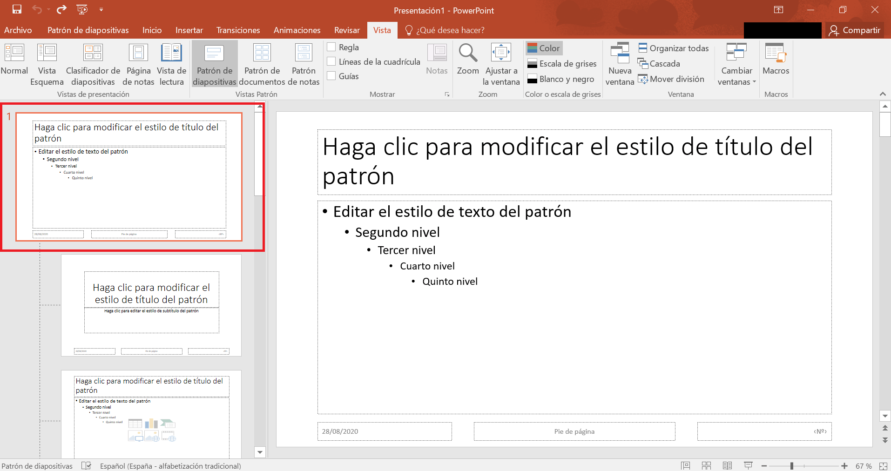Go to next slide double-arrow button
Viewport: 891px width, 471px height.
(x=885, y=440)
